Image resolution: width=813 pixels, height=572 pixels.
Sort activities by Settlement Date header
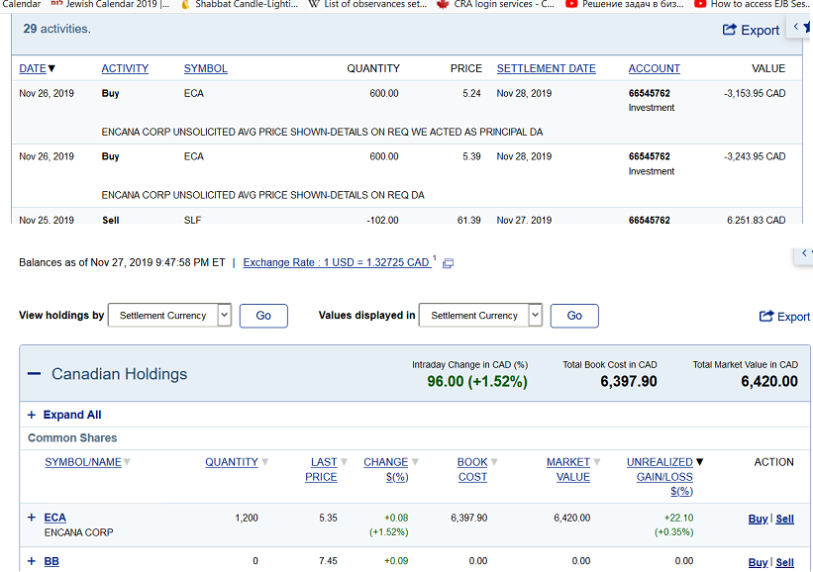(x=546, y=68)
